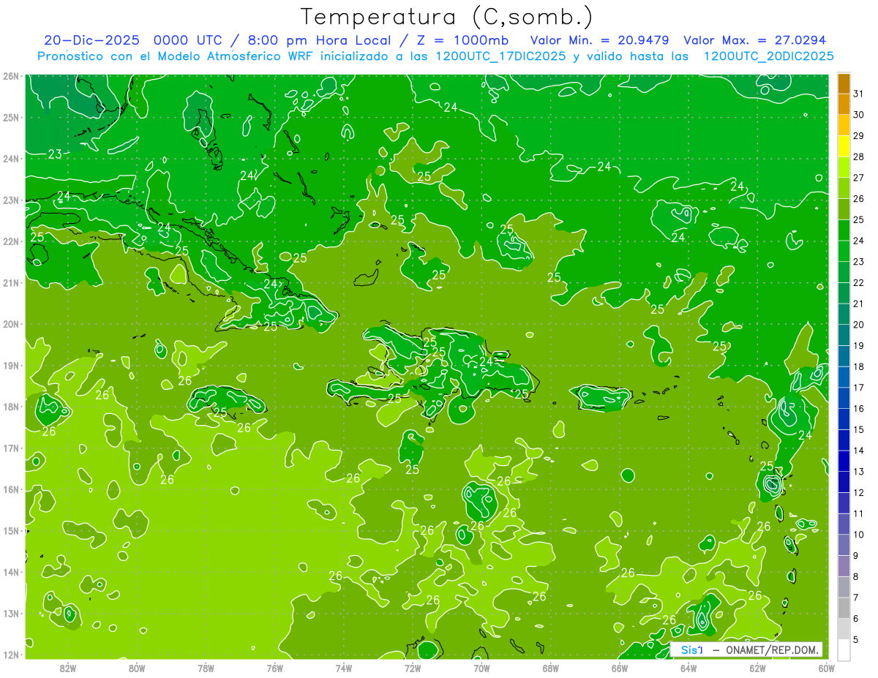The height and width of the screenshot is (678, 878).
Task: Click 'Valor Min. = 20.9479' text
Action: pyautogui.click(x=600, y=40)
